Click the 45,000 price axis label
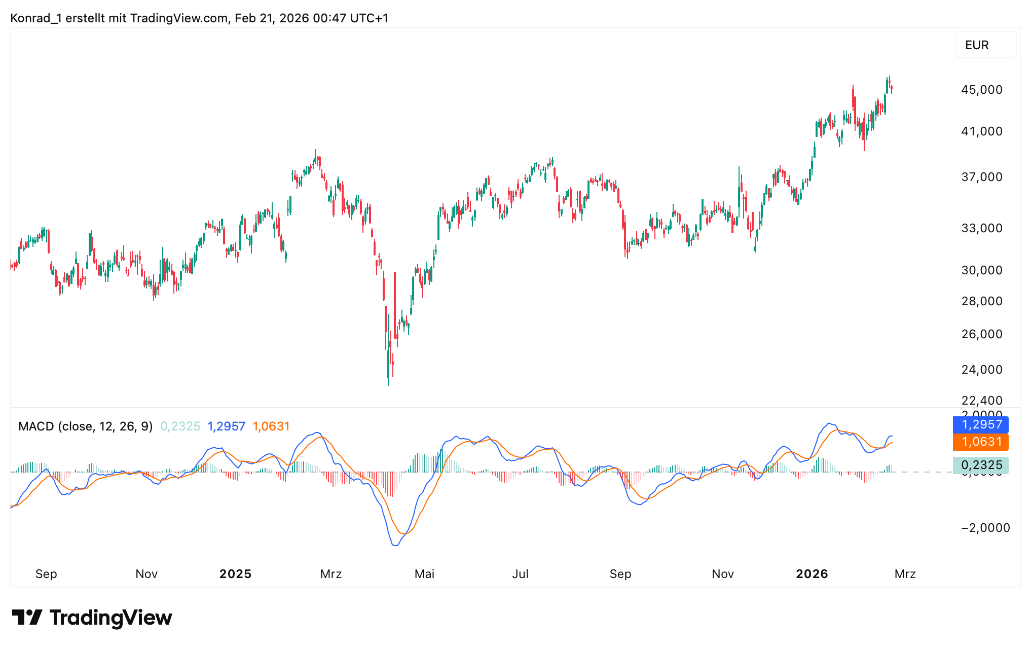Image resolution: width=1031 pixels, height=648 pixels. [x=981, y=90]
